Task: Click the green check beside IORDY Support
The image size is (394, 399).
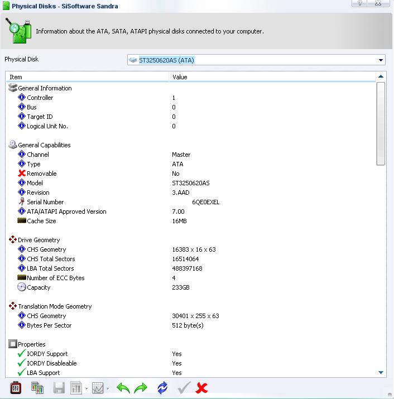Action: coord(22,353)
